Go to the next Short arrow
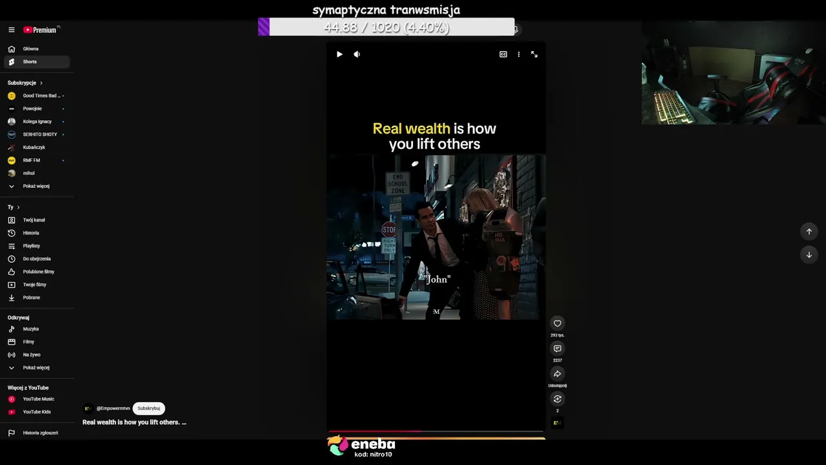 coord(809,255)
